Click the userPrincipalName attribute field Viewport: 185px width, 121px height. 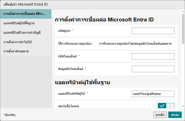tap(153, 94)
